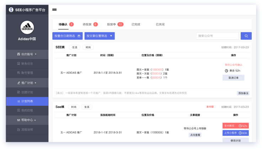This screenshot has width=262, height=149.
Task: Switch to the 已完成 tab
Action: pyautogui.click(x=136, y=25)
